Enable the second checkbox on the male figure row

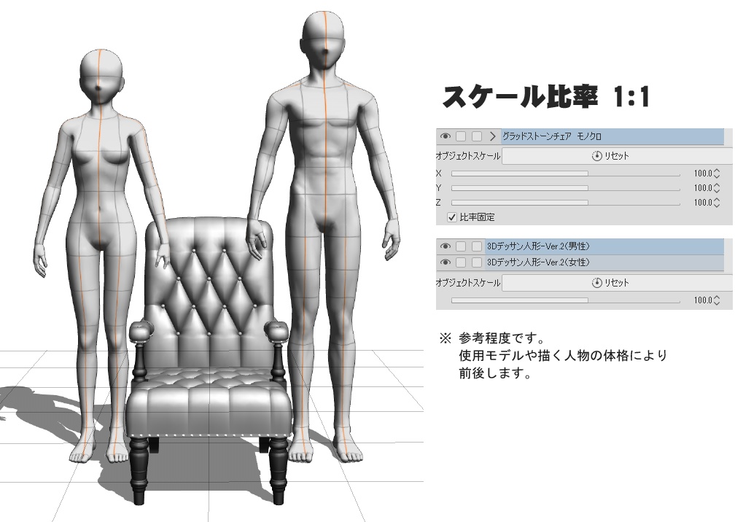(477, 245)
